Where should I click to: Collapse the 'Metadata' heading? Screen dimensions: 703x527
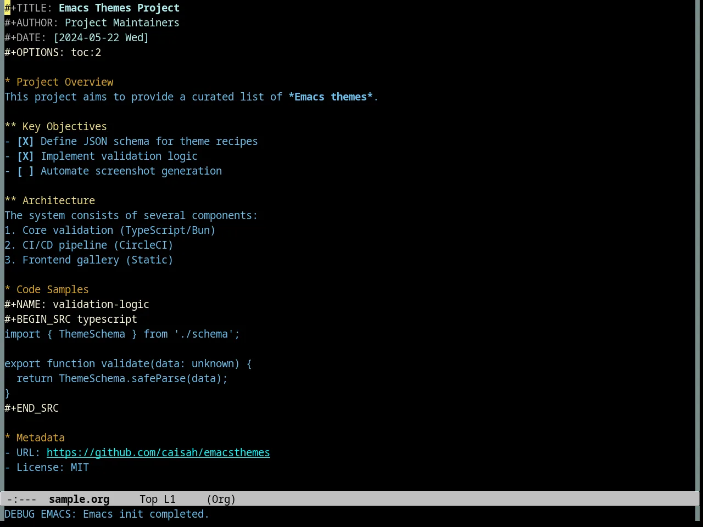coord(35,438)
